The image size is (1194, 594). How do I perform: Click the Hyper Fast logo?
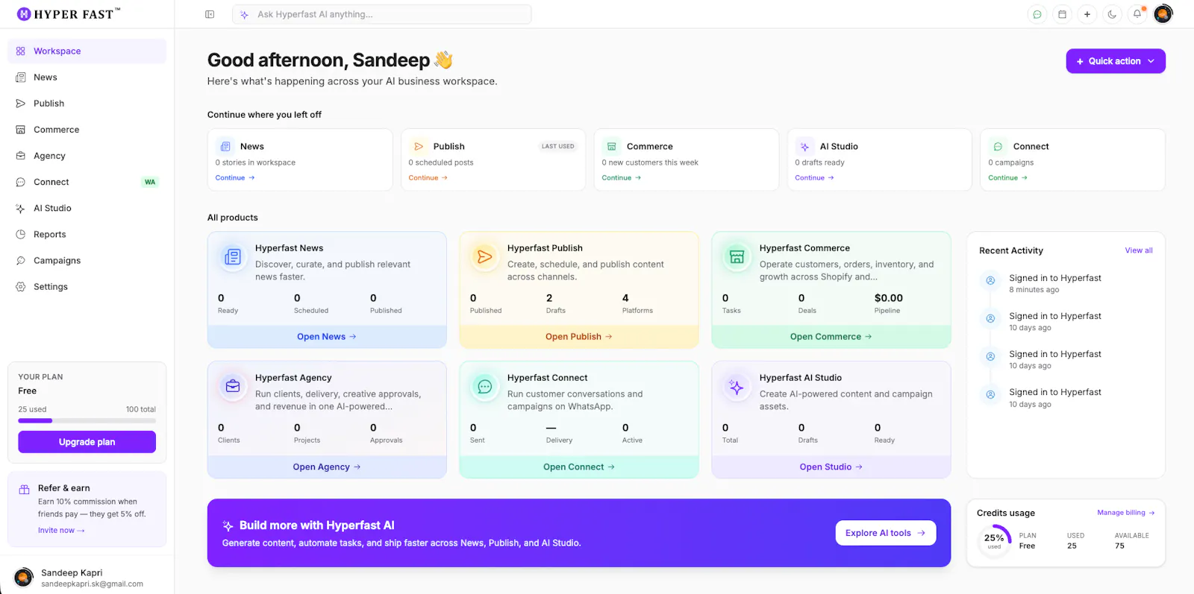click(68, 14)
